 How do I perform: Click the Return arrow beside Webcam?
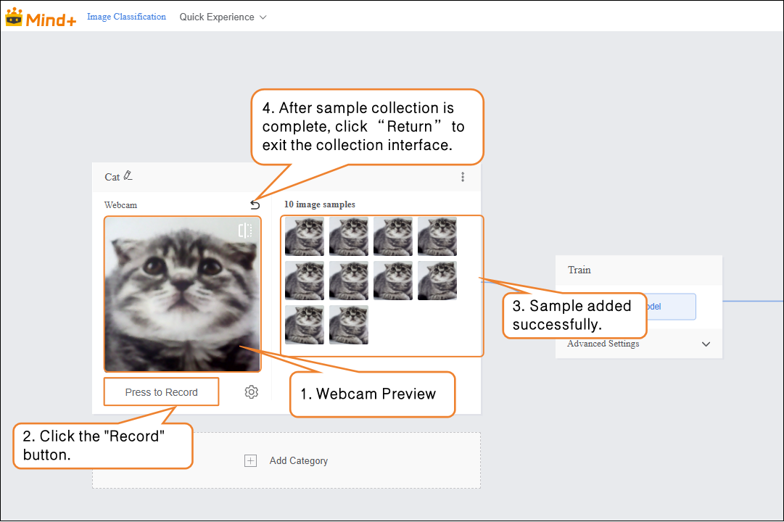coord(255,205)
